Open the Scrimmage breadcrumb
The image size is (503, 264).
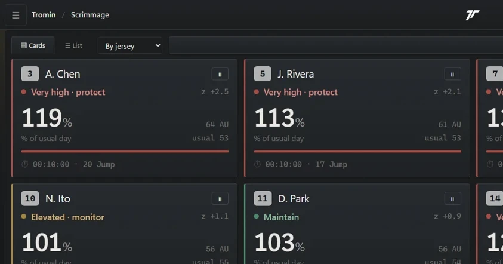[x=90, y=15]
